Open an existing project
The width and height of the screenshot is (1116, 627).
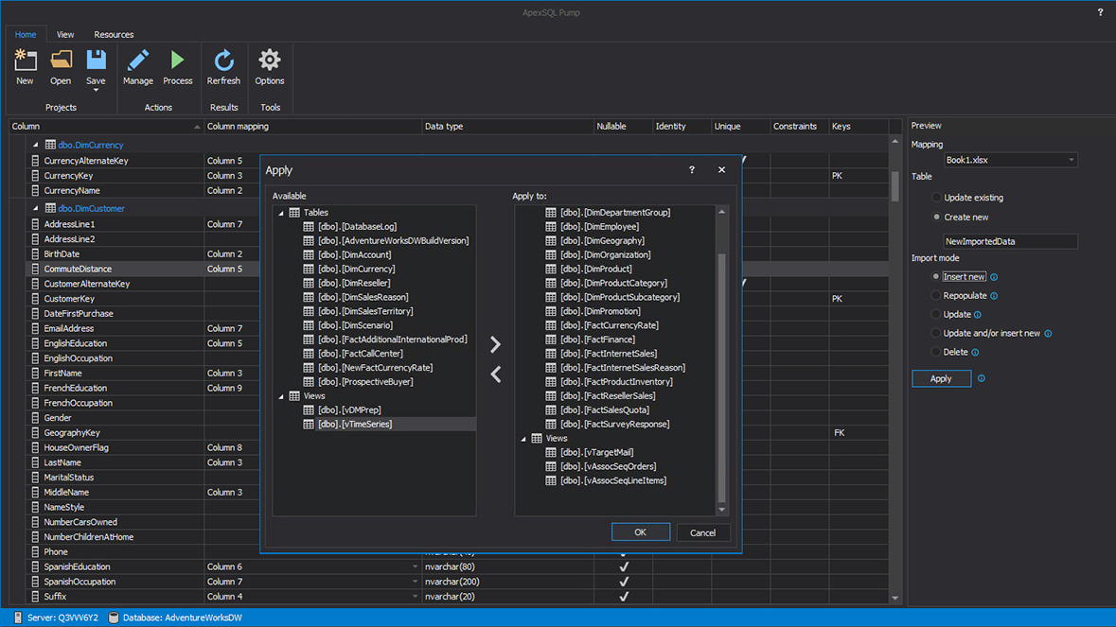60,66
